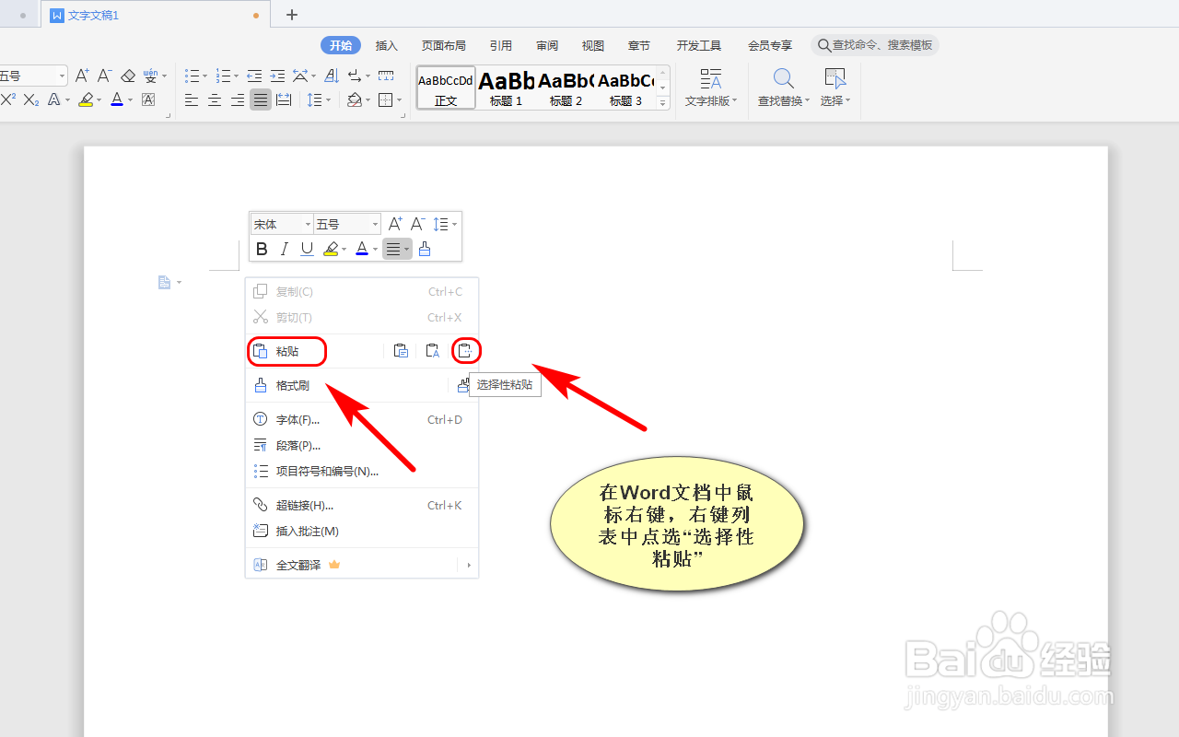
Task: Click the Chinese layout icon
Action: point(300,76)
